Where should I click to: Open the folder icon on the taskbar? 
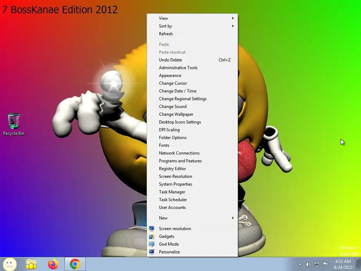point(31,264)
